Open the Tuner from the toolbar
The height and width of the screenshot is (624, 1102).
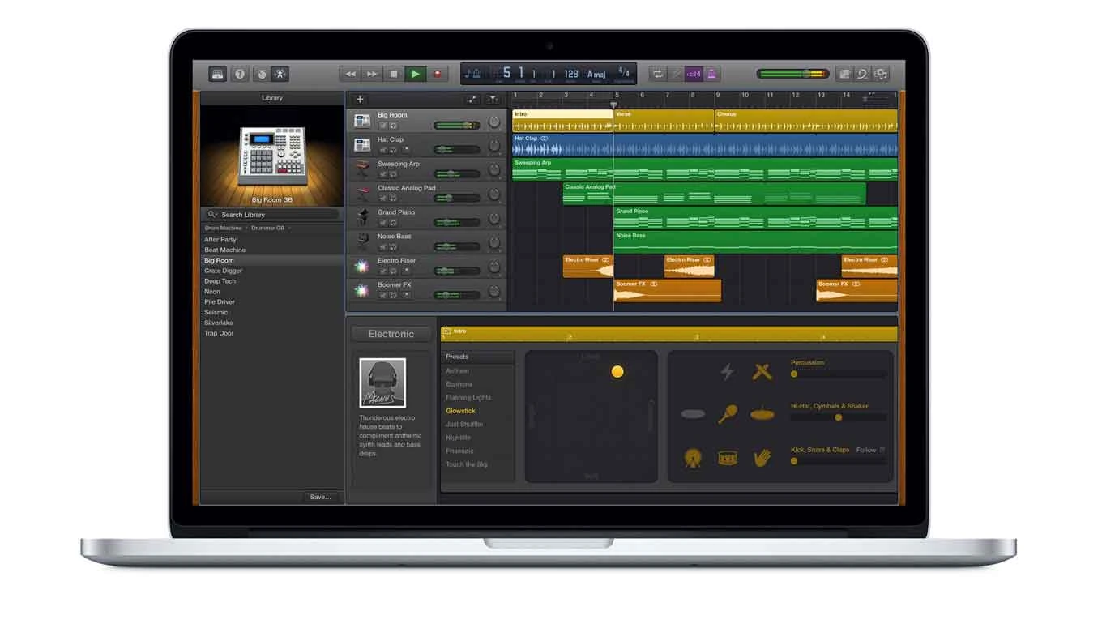pyautogui.click(x=675, y=74)
